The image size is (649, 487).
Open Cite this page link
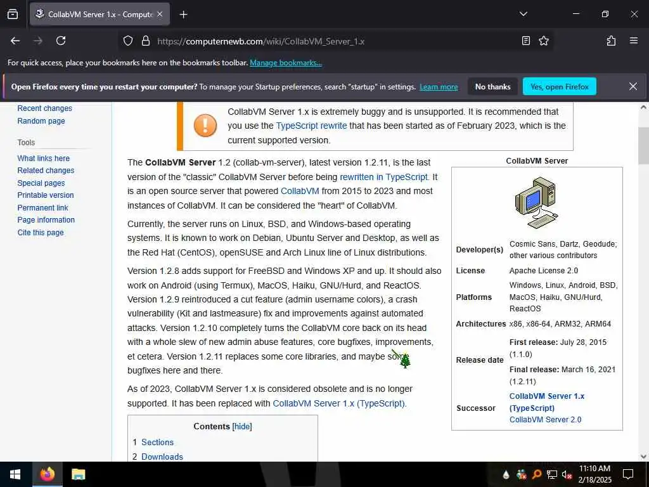pyautogui.click(x=41, y=232)
